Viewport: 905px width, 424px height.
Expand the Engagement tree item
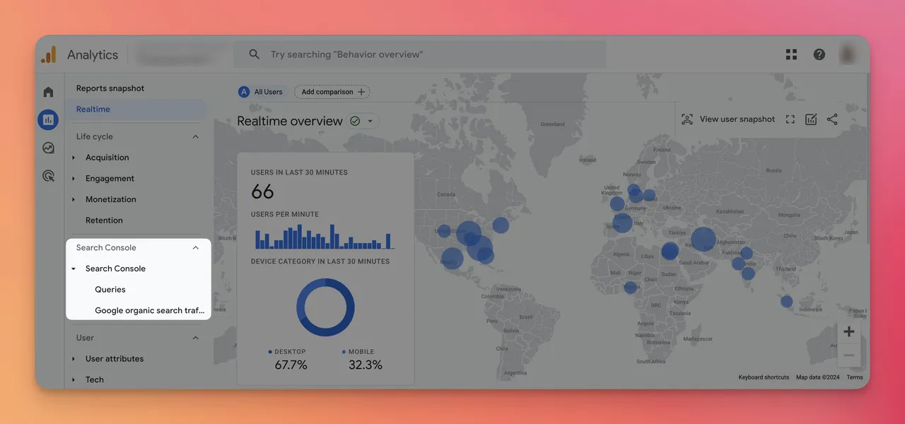click(x=74, y=179)
